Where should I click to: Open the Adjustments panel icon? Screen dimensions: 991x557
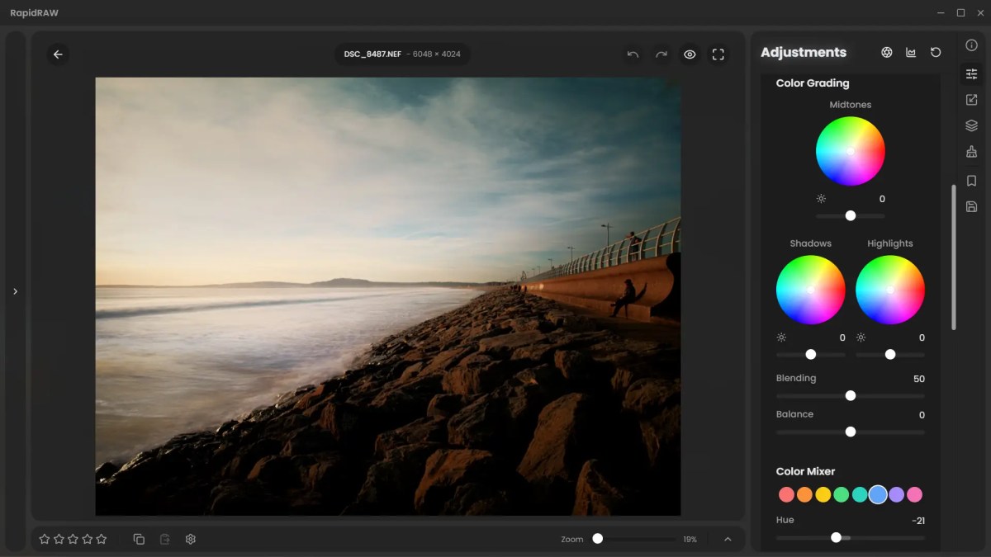[x=971, y=73]
